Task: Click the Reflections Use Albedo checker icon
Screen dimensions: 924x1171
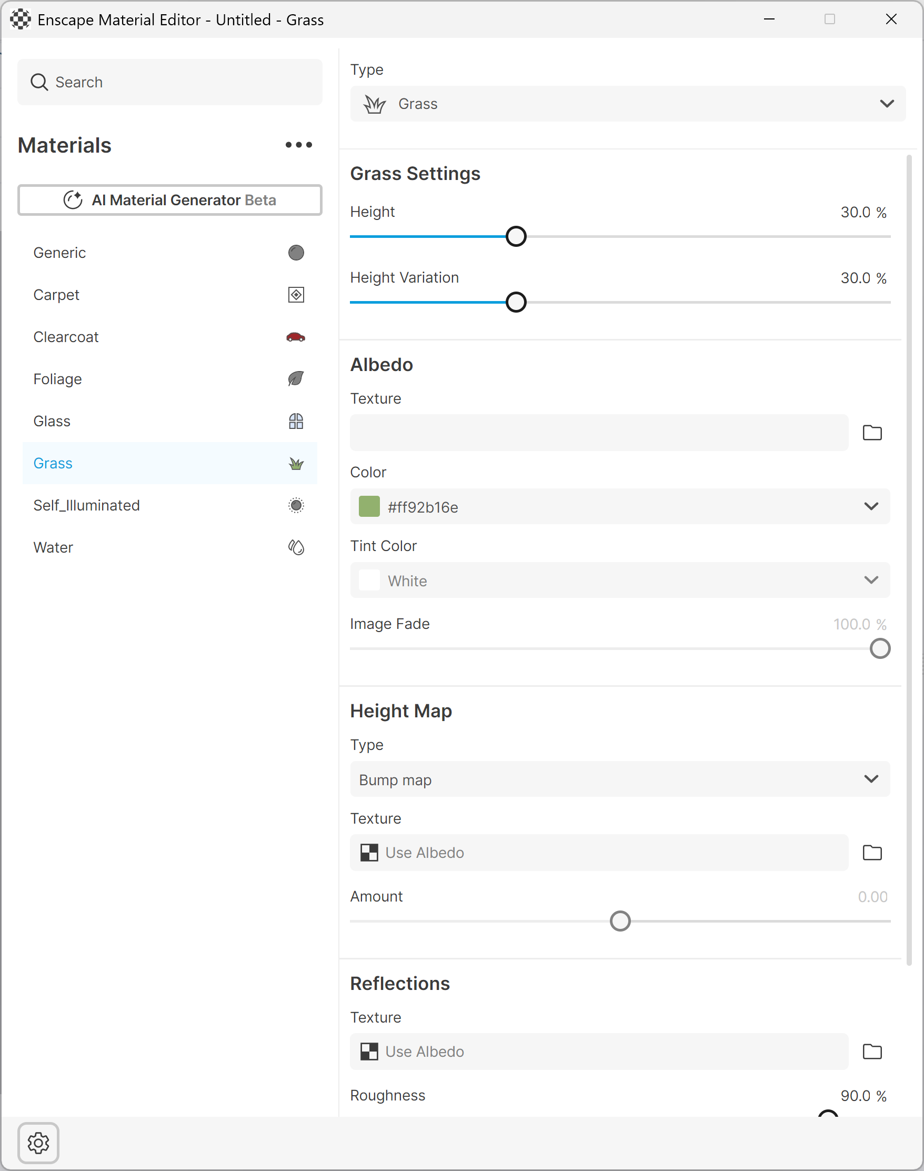Action: coord(369,1052)
